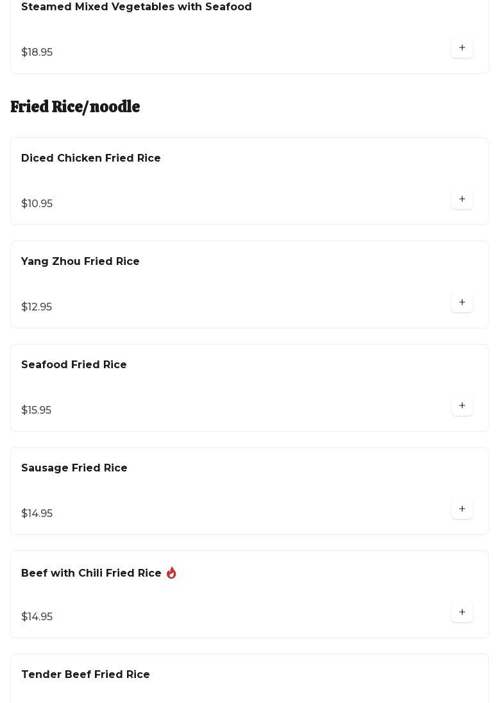Click the $18.95 steamed vegetables price
The width and height of the screenshot is (499, 703).
[37, 53]
